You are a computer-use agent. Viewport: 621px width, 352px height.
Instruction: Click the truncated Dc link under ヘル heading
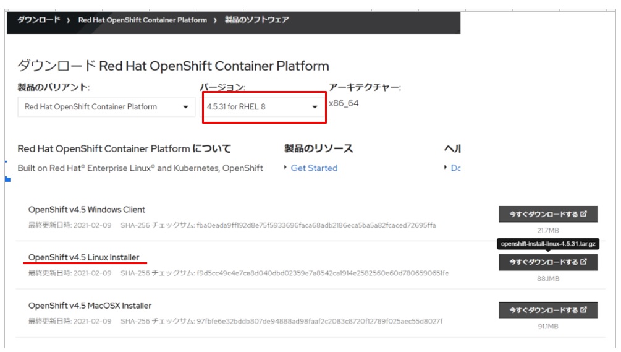[x=456, y=168]
